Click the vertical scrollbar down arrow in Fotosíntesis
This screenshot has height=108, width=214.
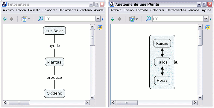click(92, 97)
